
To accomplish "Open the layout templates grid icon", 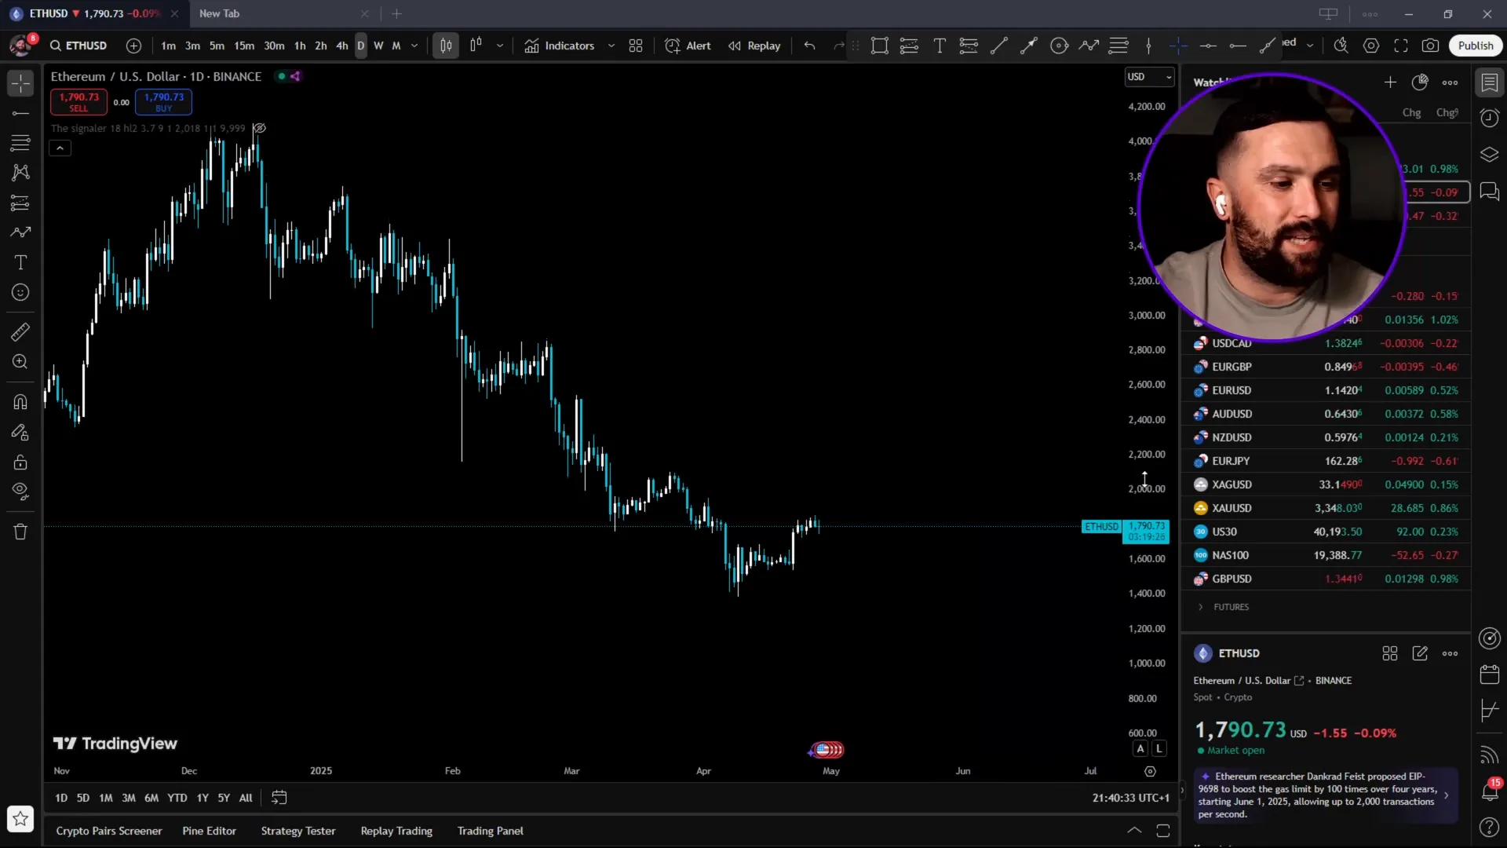I will point(636,46).
